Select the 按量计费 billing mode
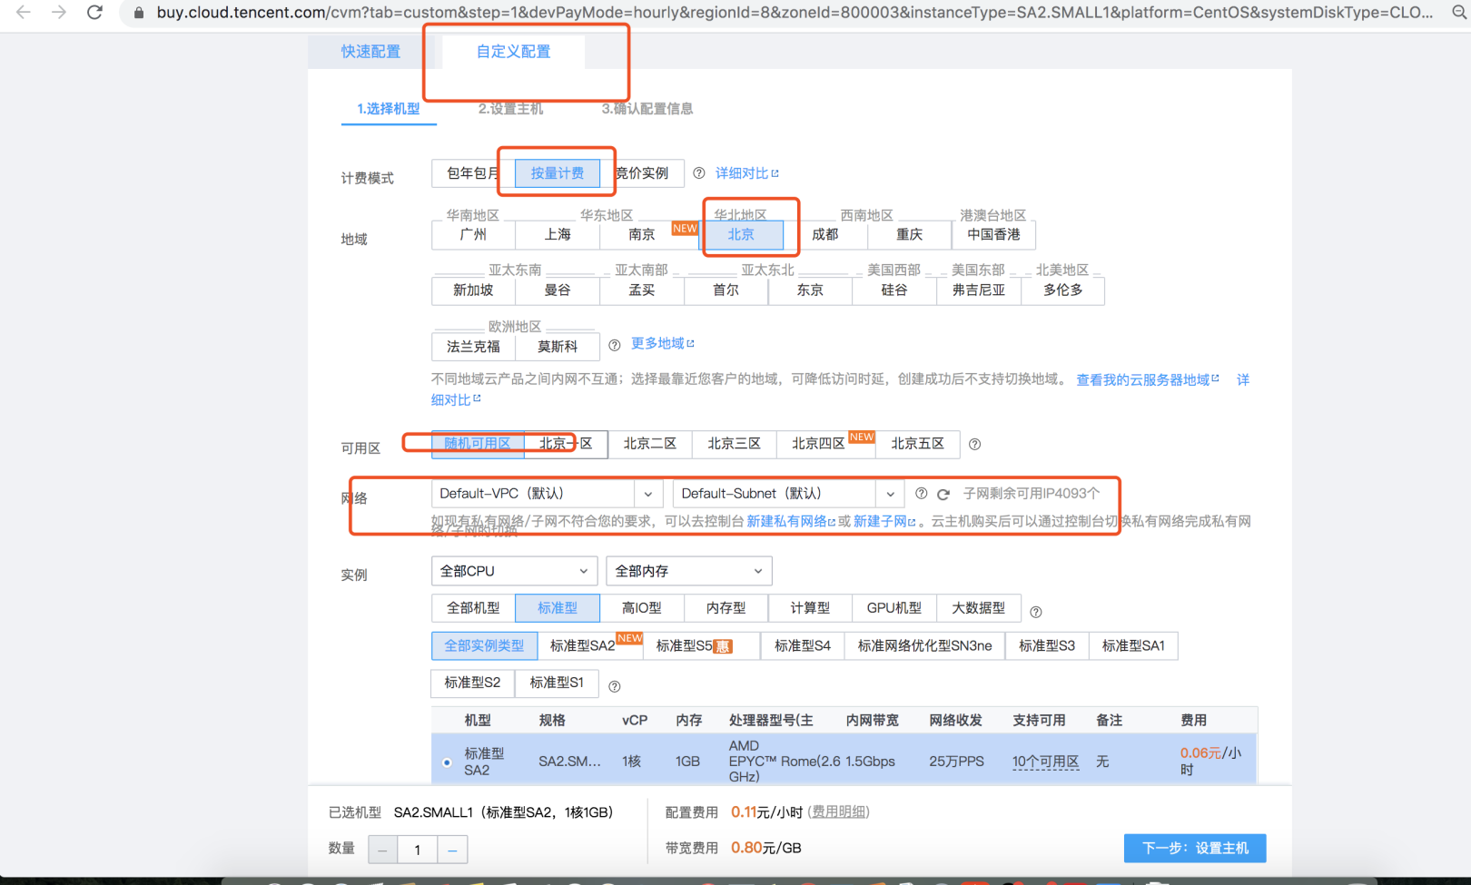The width and height of the screenshot is (1471, 885). point(558,173)
